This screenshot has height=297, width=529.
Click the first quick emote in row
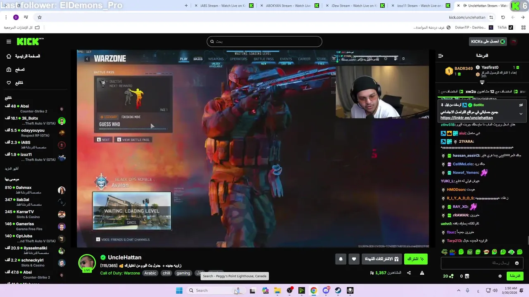519,252
